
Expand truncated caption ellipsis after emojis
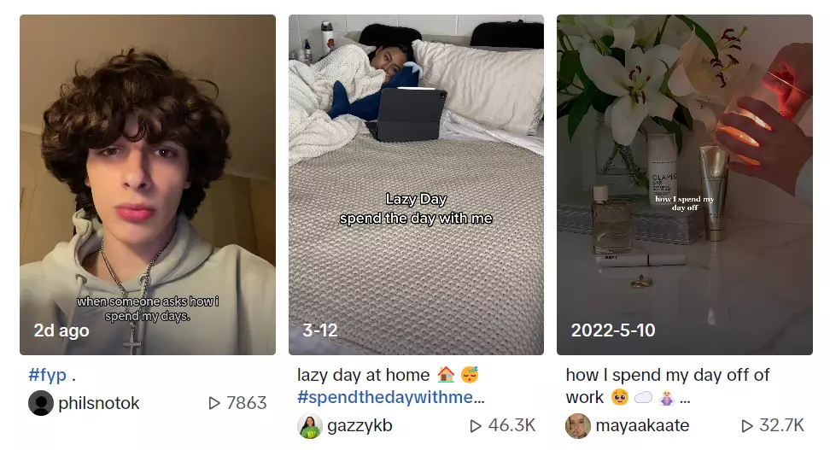pos(685,398)
